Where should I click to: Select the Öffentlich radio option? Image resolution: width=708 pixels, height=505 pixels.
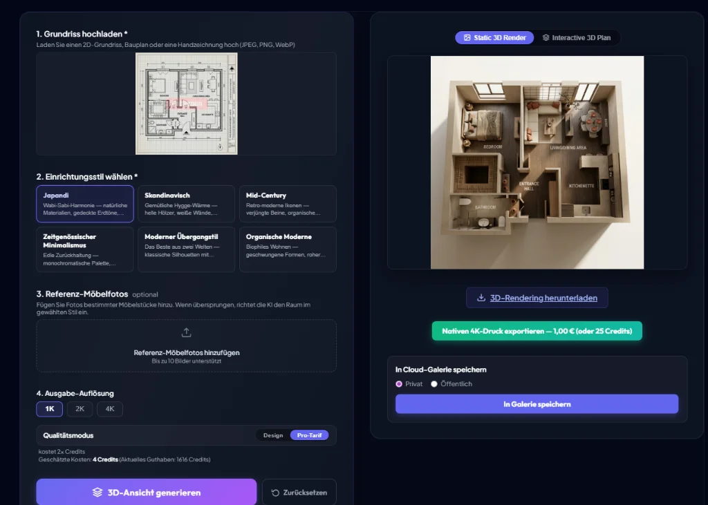434,384
